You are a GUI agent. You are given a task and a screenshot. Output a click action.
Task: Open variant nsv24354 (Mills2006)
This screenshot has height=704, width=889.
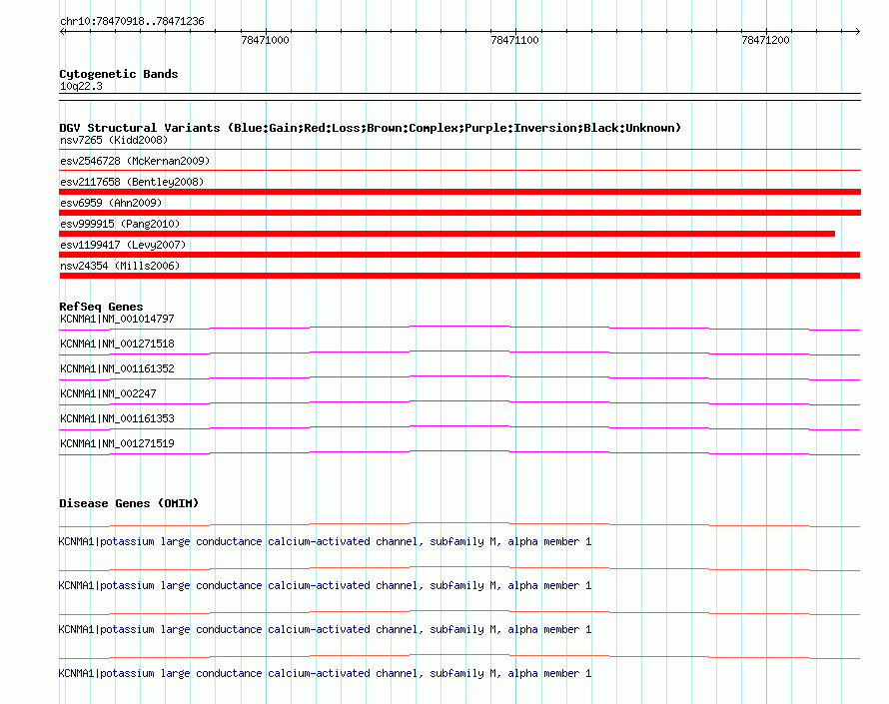(x=120, y=266)
